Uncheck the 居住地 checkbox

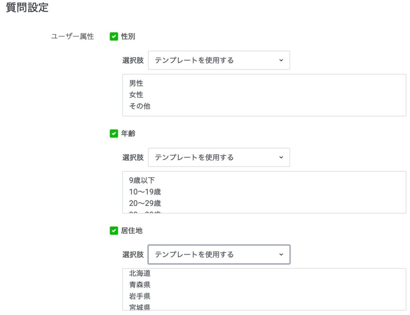coord(114,230)
